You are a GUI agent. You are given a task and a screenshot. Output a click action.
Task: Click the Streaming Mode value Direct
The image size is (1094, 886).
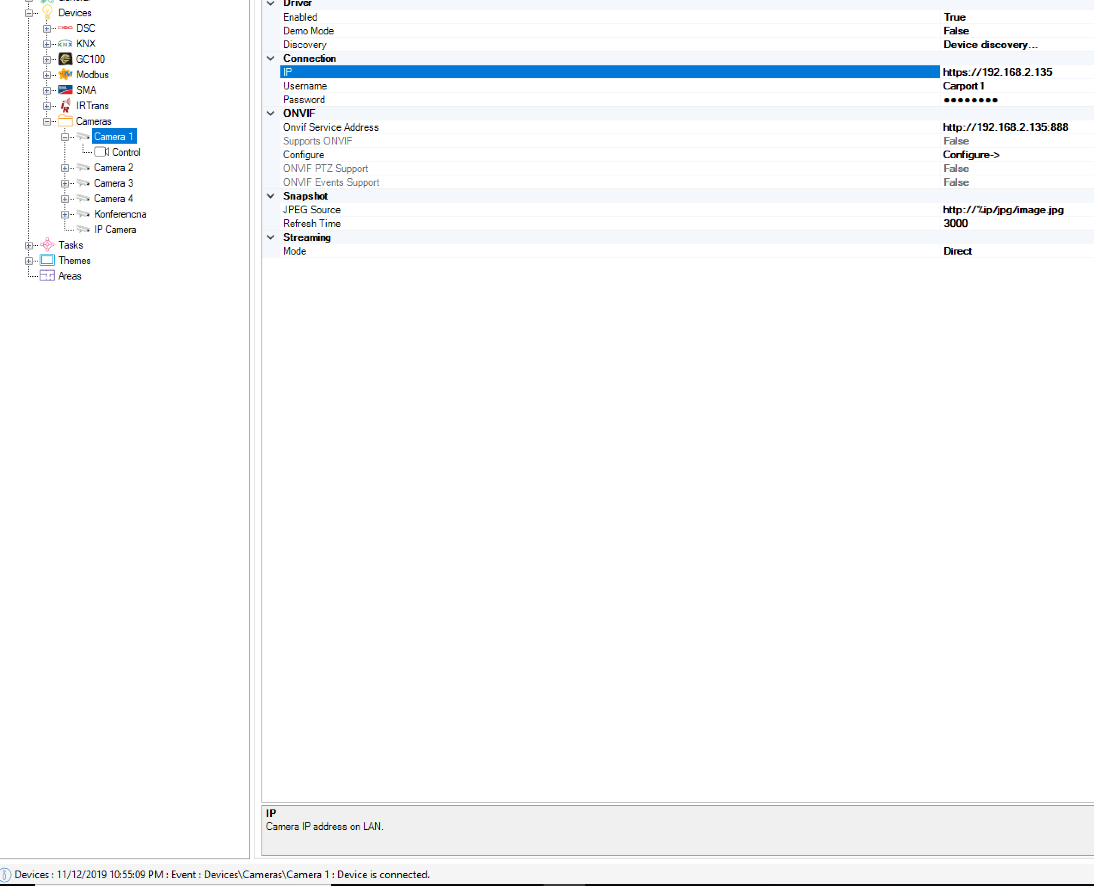957,251
